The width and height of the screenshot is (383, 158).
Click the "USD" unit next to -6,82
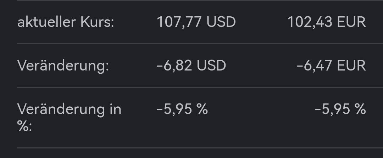coord(211,66)
